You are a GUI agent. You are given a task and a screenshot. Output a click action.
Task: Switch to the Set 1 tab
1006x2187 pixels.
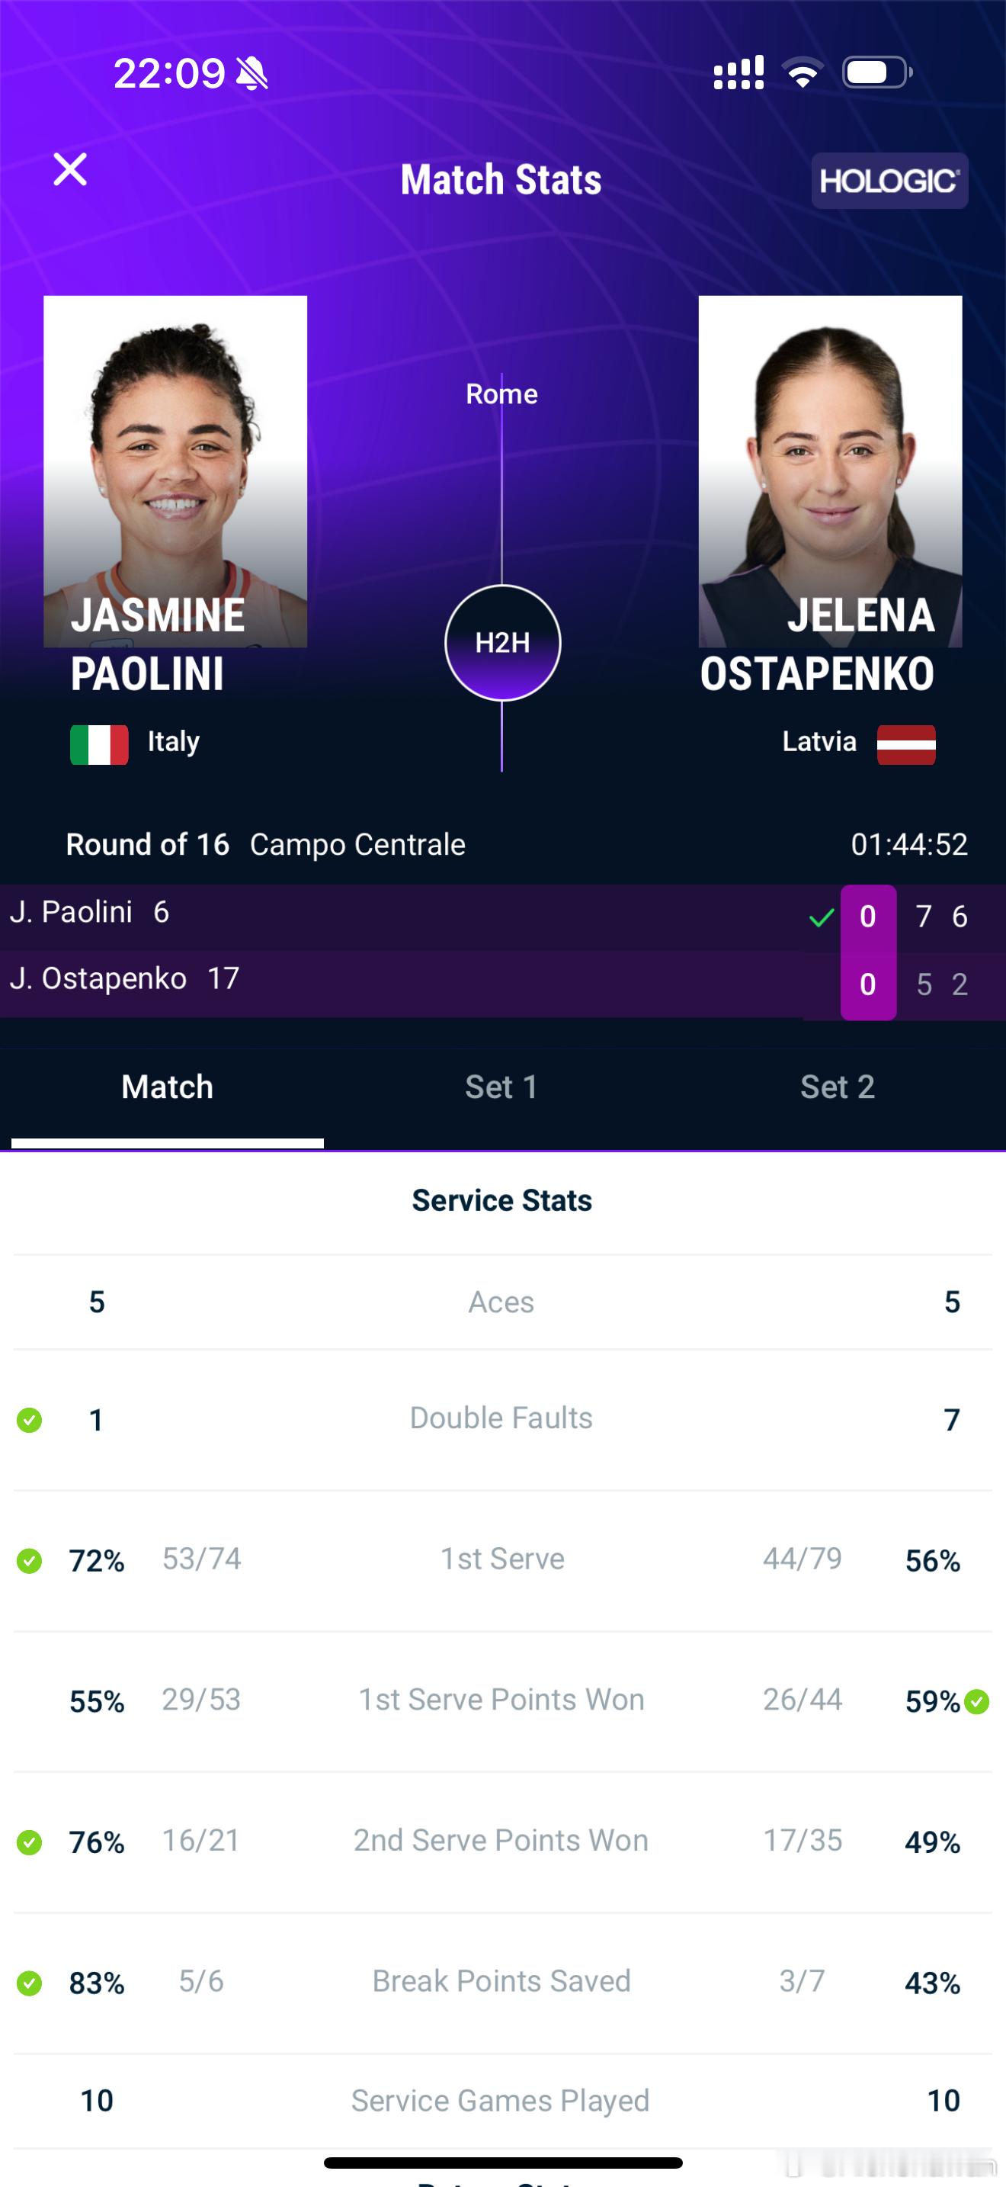[x=501, y=1087]
